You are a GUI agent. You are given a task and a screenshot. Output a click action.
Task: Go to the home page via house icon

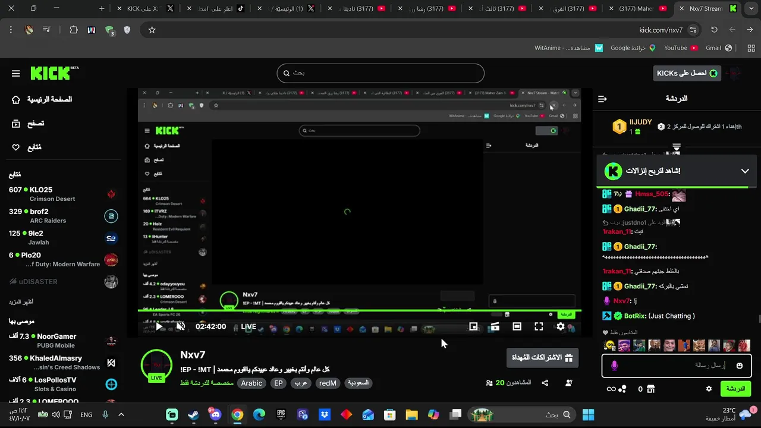[x=16, y=99]
